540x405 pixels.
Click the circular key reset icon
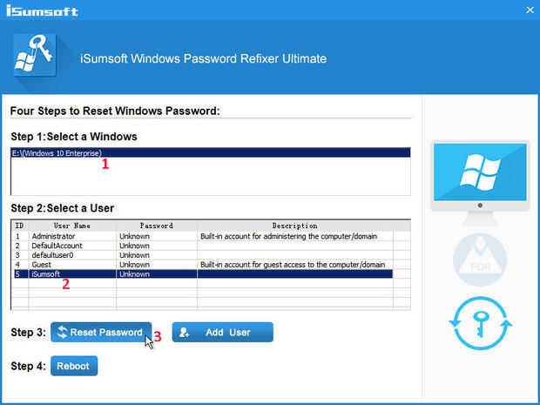[x=480, y=323]
